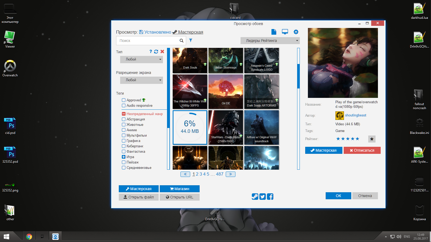Open the Steam share icon
The width and height of the screenshot is (431, 242).
coord(255,197)
